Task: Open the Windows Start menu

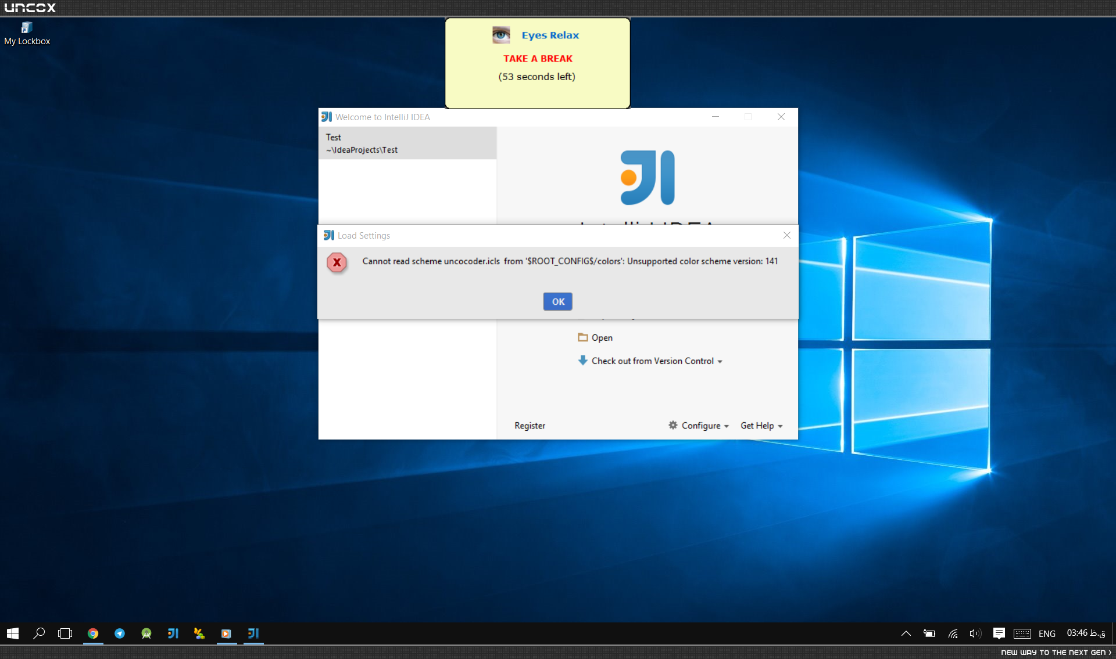Action: tap(13, 633)
